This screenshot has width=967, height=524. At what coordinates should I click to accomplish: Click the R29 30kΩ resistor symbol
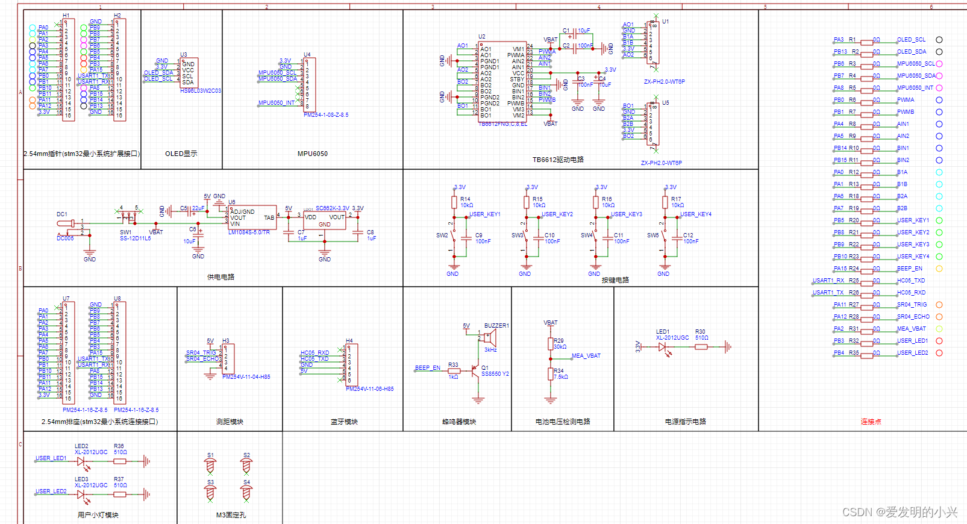(x=550, y=344)
